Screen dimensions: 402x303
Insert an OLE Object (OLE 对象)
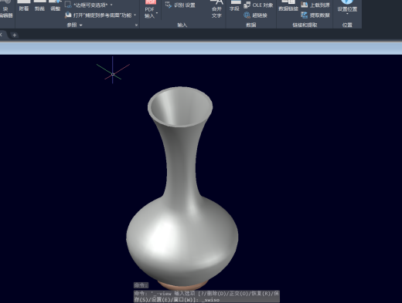click(258, 5)
